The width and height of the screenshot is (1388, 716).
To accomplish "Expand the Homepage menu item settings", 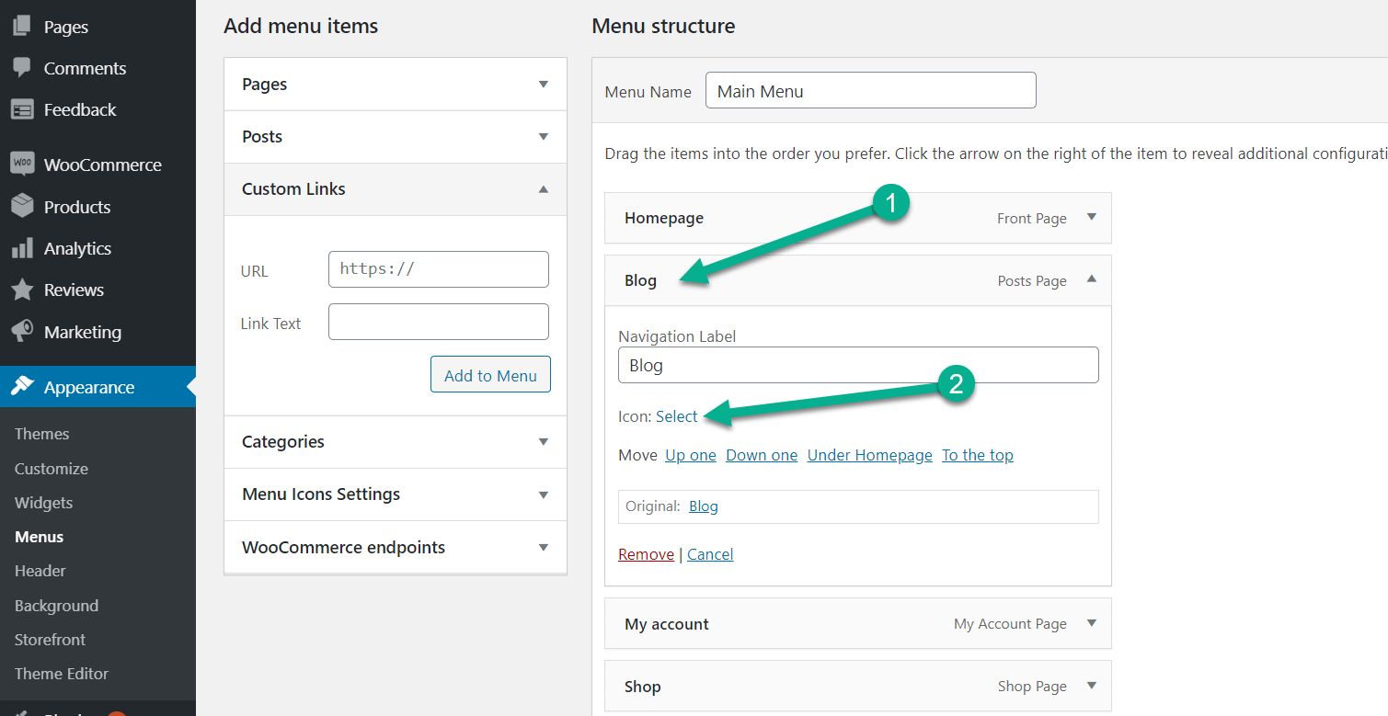I will click(1092, 218).
